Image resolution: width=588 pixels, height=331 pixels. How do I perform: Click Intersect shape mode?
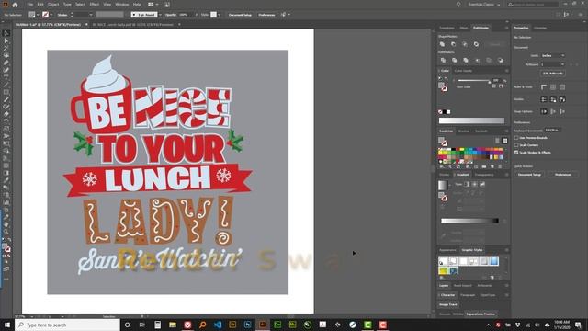click(465, 44)
